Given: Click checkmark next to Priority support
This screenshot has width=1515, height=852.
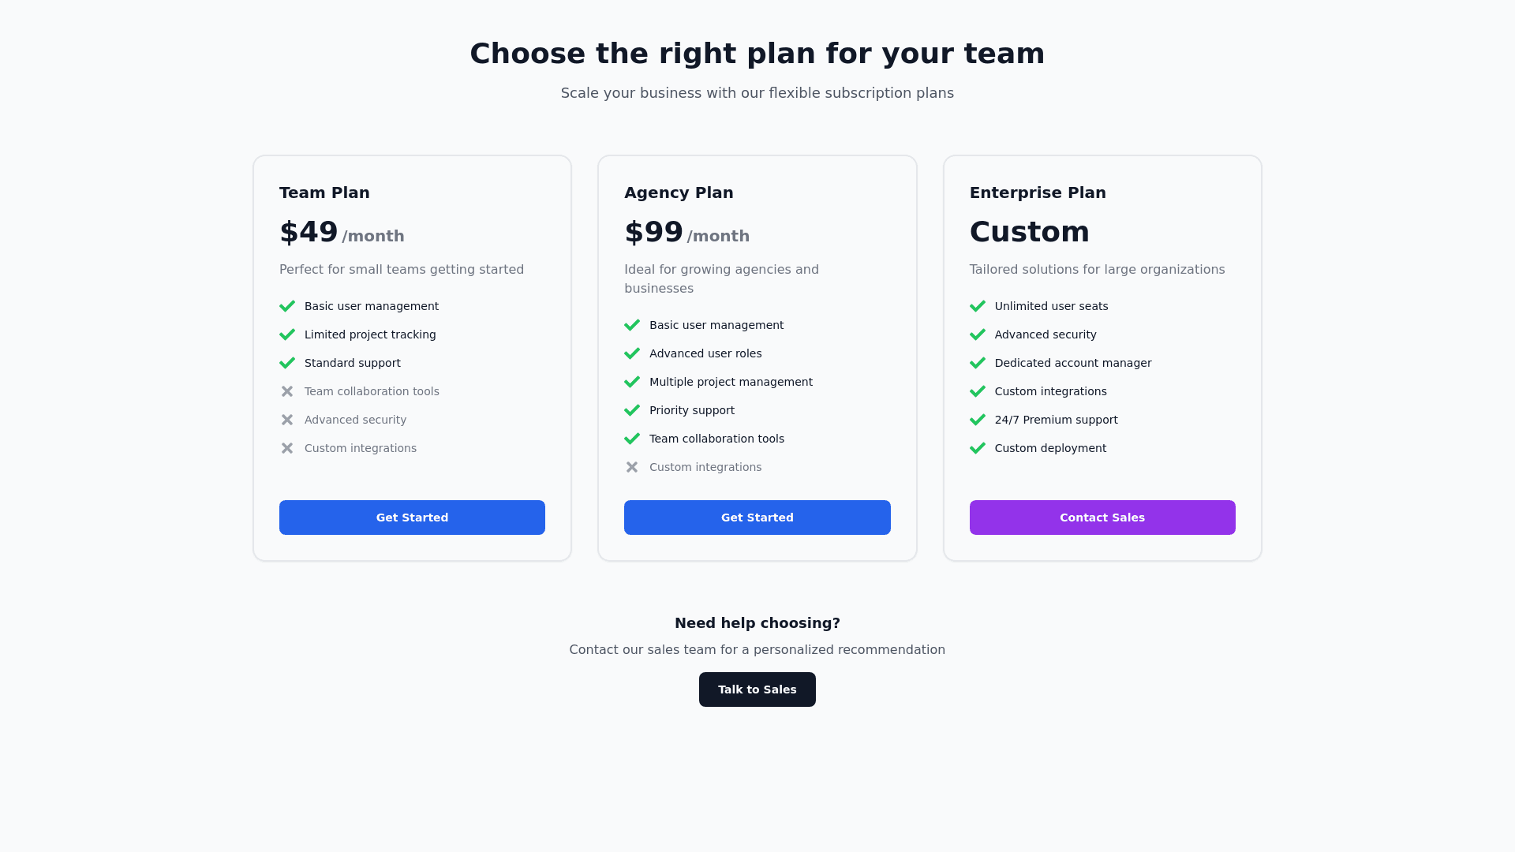Looking at the screenshot, I should 632,410.
